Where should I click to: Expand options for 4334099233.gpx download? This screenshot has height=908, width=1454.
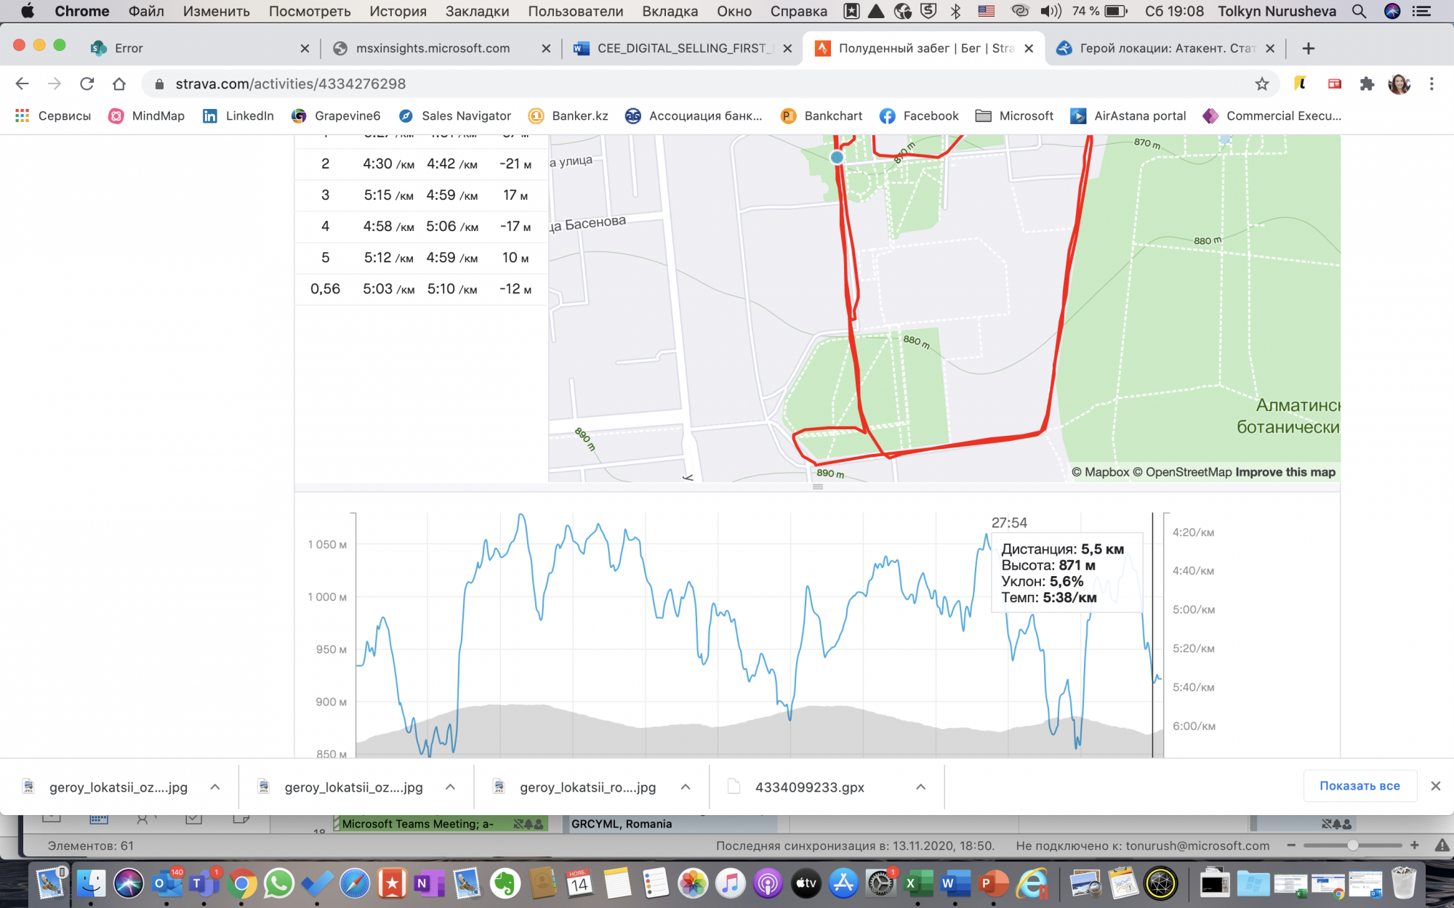click(x=920, y=787)
